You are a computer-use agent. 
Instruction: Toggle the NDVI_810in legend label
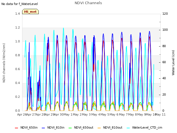[x=56, y=127]
